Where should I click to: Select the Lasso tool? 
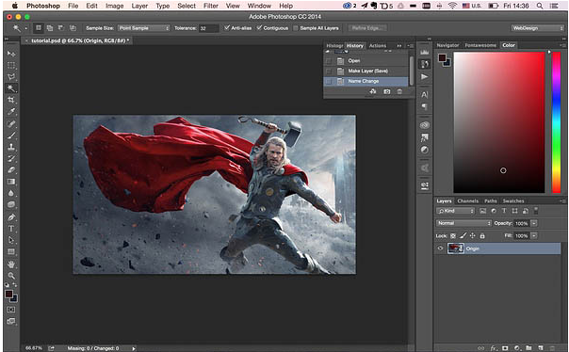[11, 77]
